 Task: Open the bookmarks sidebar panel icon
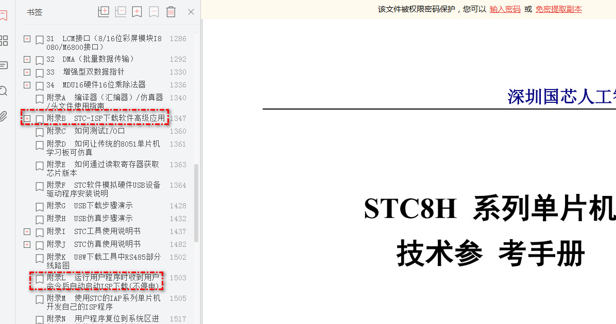(x=4, y=15)
